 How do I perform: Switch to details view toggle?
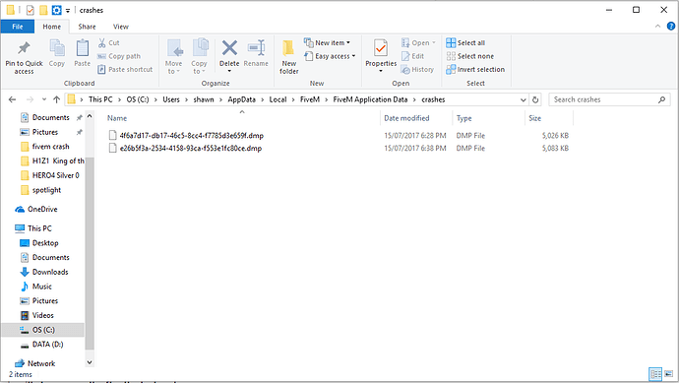(655, 374)
